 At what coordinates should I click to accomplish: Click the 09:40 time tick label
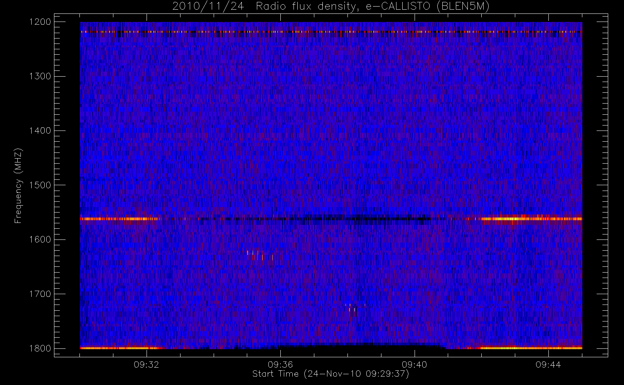tap(414, 365)
